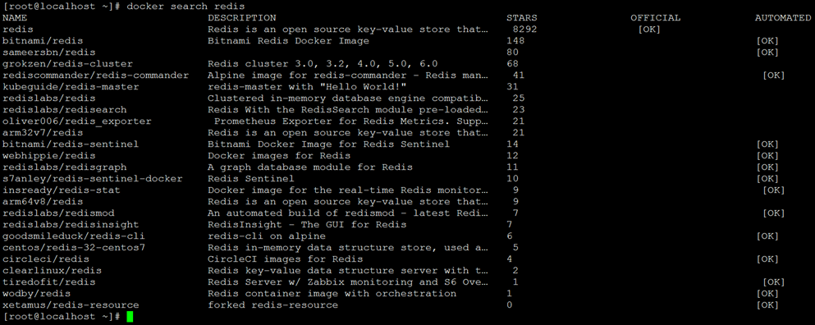Click 'RedisInsight - The GUI for Redis' description
This screenshot has height=325, width=815.
click(x=307, y=225)
